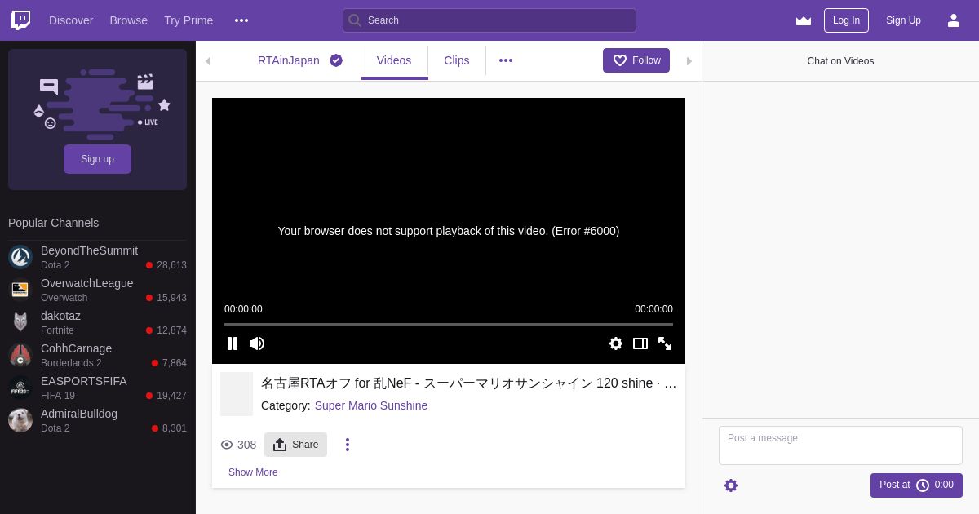Viewport: 979px width, 514px height.
Task: Click Popular Channels heading
Action: [53, 223]
